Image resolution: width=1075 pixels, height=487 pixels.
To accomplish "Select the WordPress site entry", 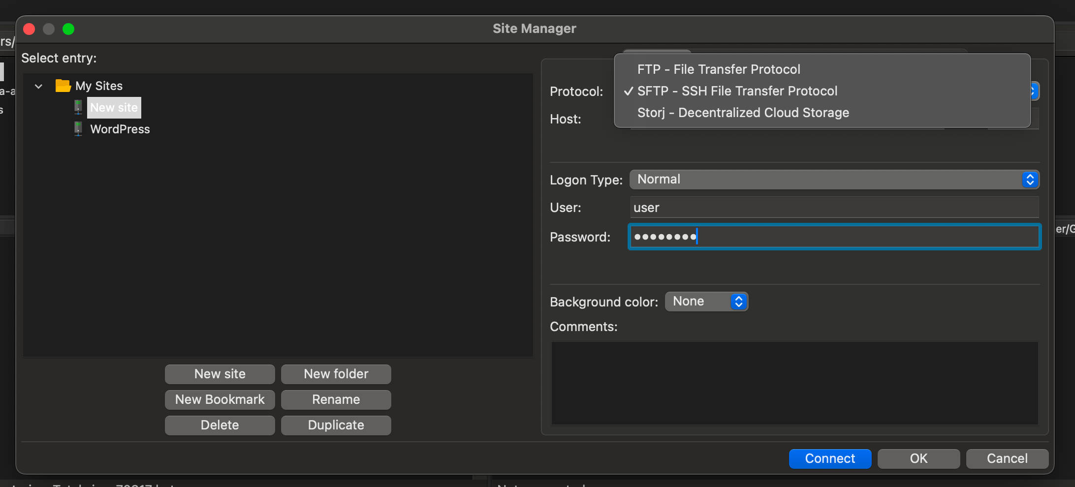I will click(120, 129).
